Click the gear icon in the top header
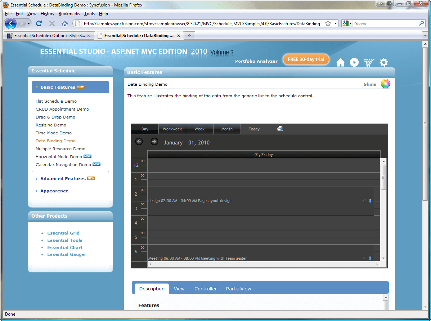 pyautogui.click(x=383, y=62)
